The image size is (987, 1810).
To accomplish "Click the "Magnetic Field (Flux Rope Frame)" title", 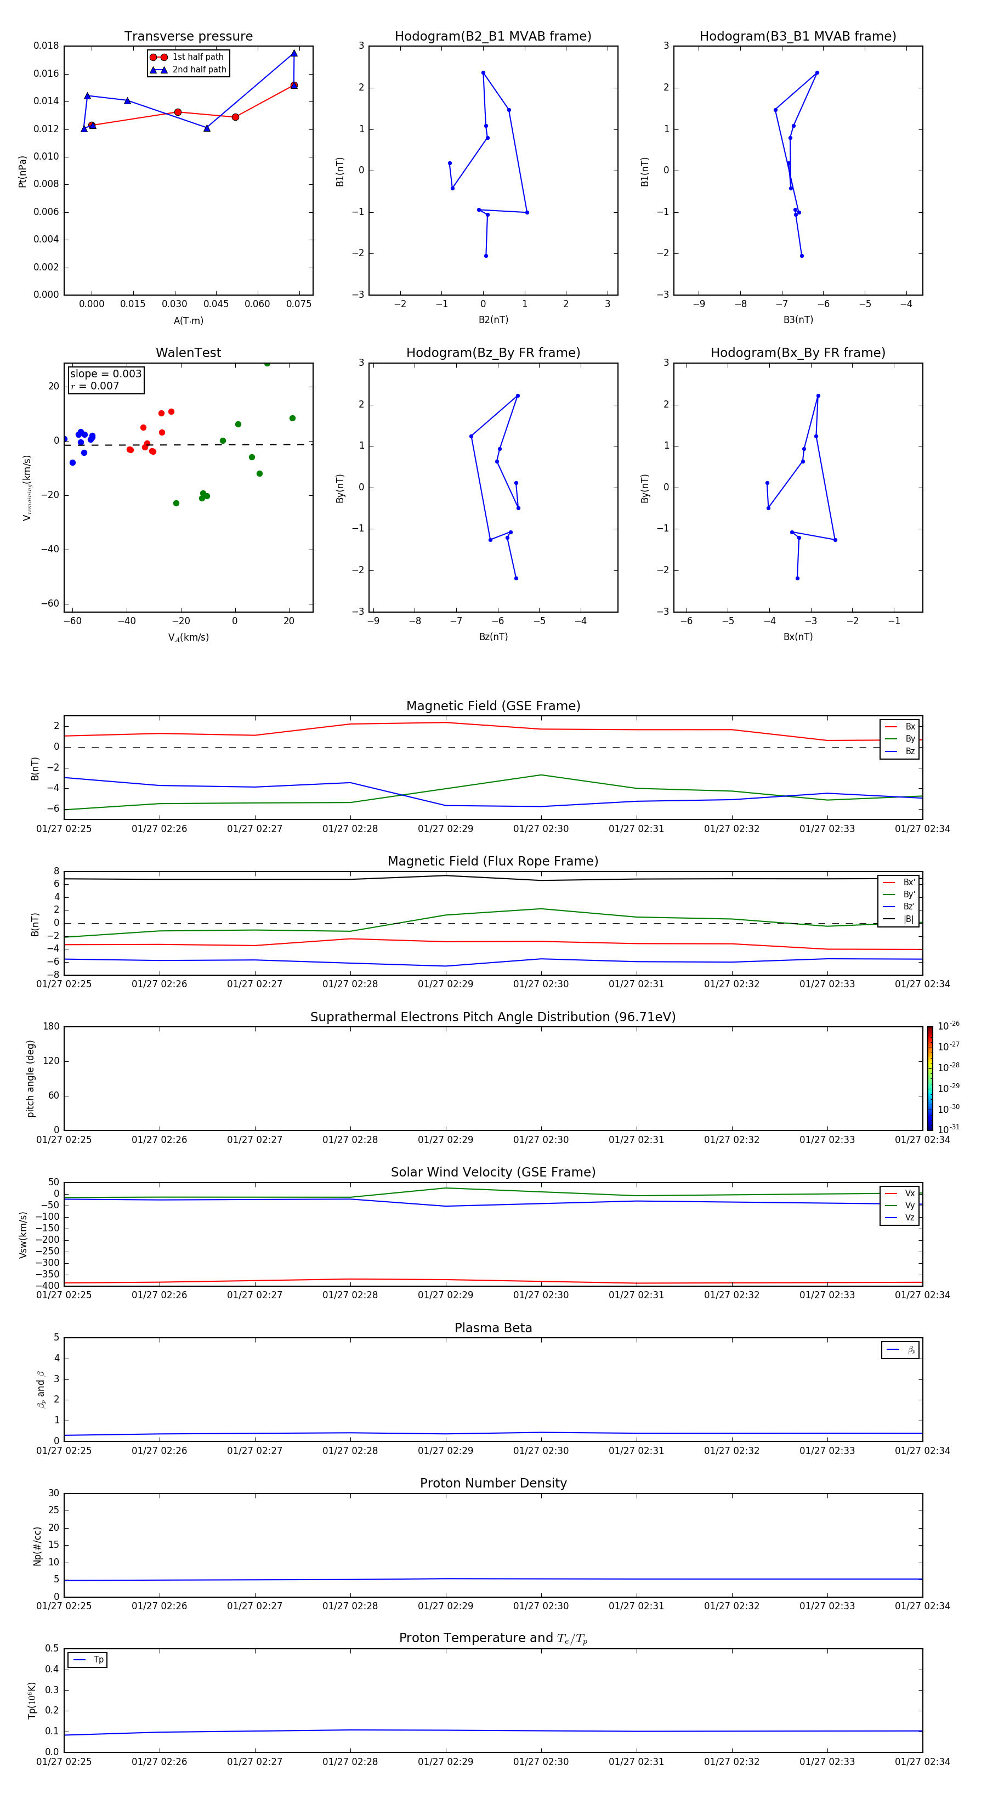I will (x=493, y=862).
